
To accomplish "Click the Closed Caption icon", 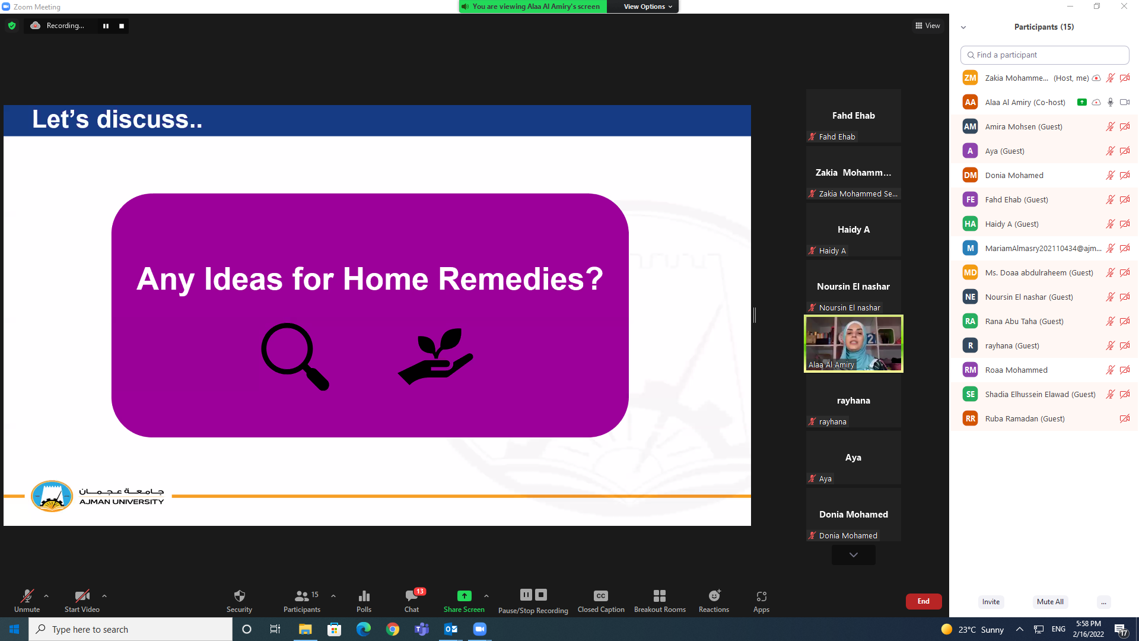I will click(600, 596).
